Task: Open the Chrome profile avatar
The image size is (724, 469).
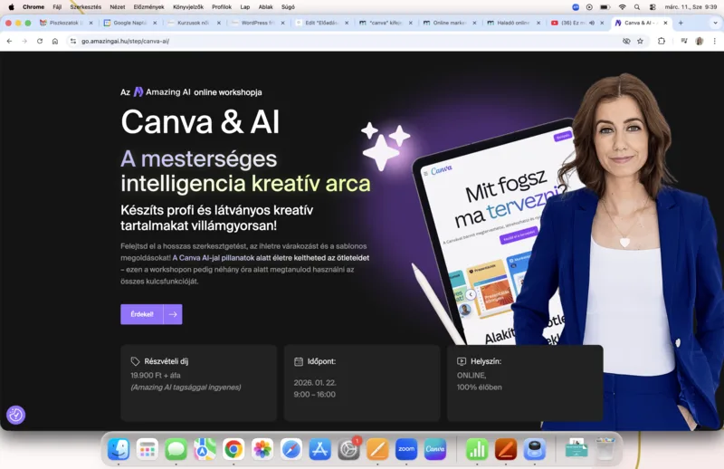Action: (699, 41)
